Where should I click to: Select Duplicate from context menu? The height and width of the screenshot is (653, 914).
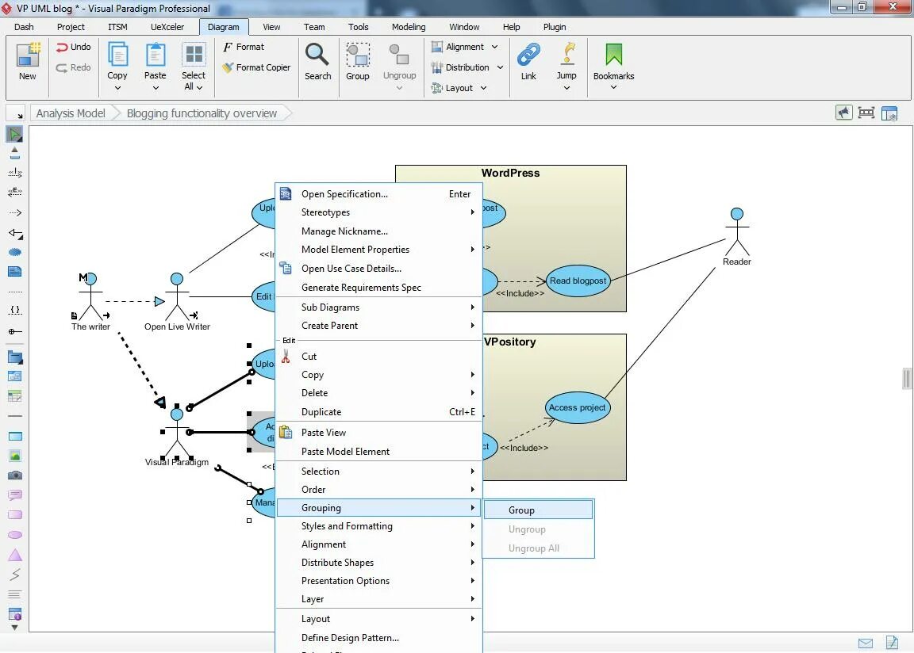click(x=378, y=412)
